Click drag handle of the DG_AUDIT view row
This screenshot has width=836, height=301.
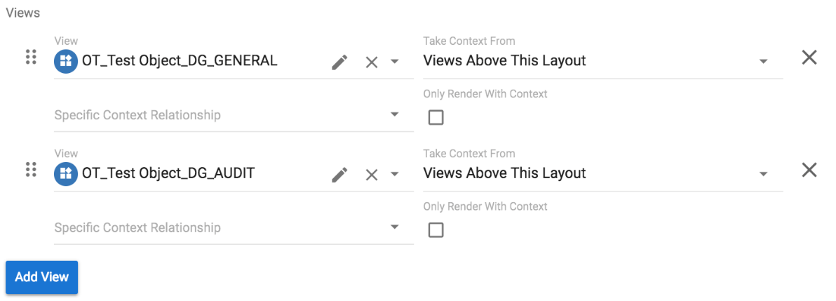click(x=31, y=169)
